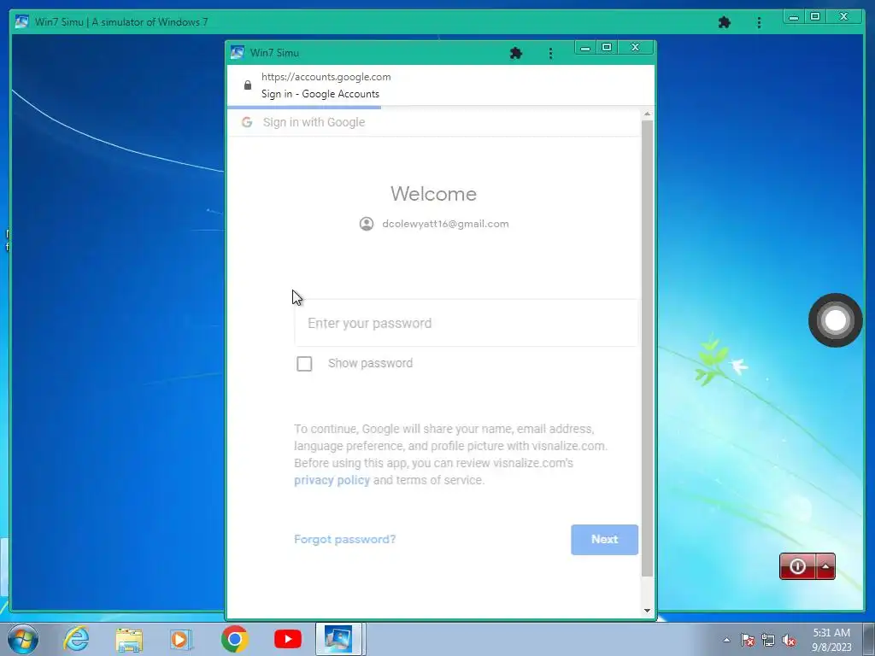Maximize the inner Win7 Simu window
Image resolution: width=875 pixels, height=656 pixels.
coord(608,48)
